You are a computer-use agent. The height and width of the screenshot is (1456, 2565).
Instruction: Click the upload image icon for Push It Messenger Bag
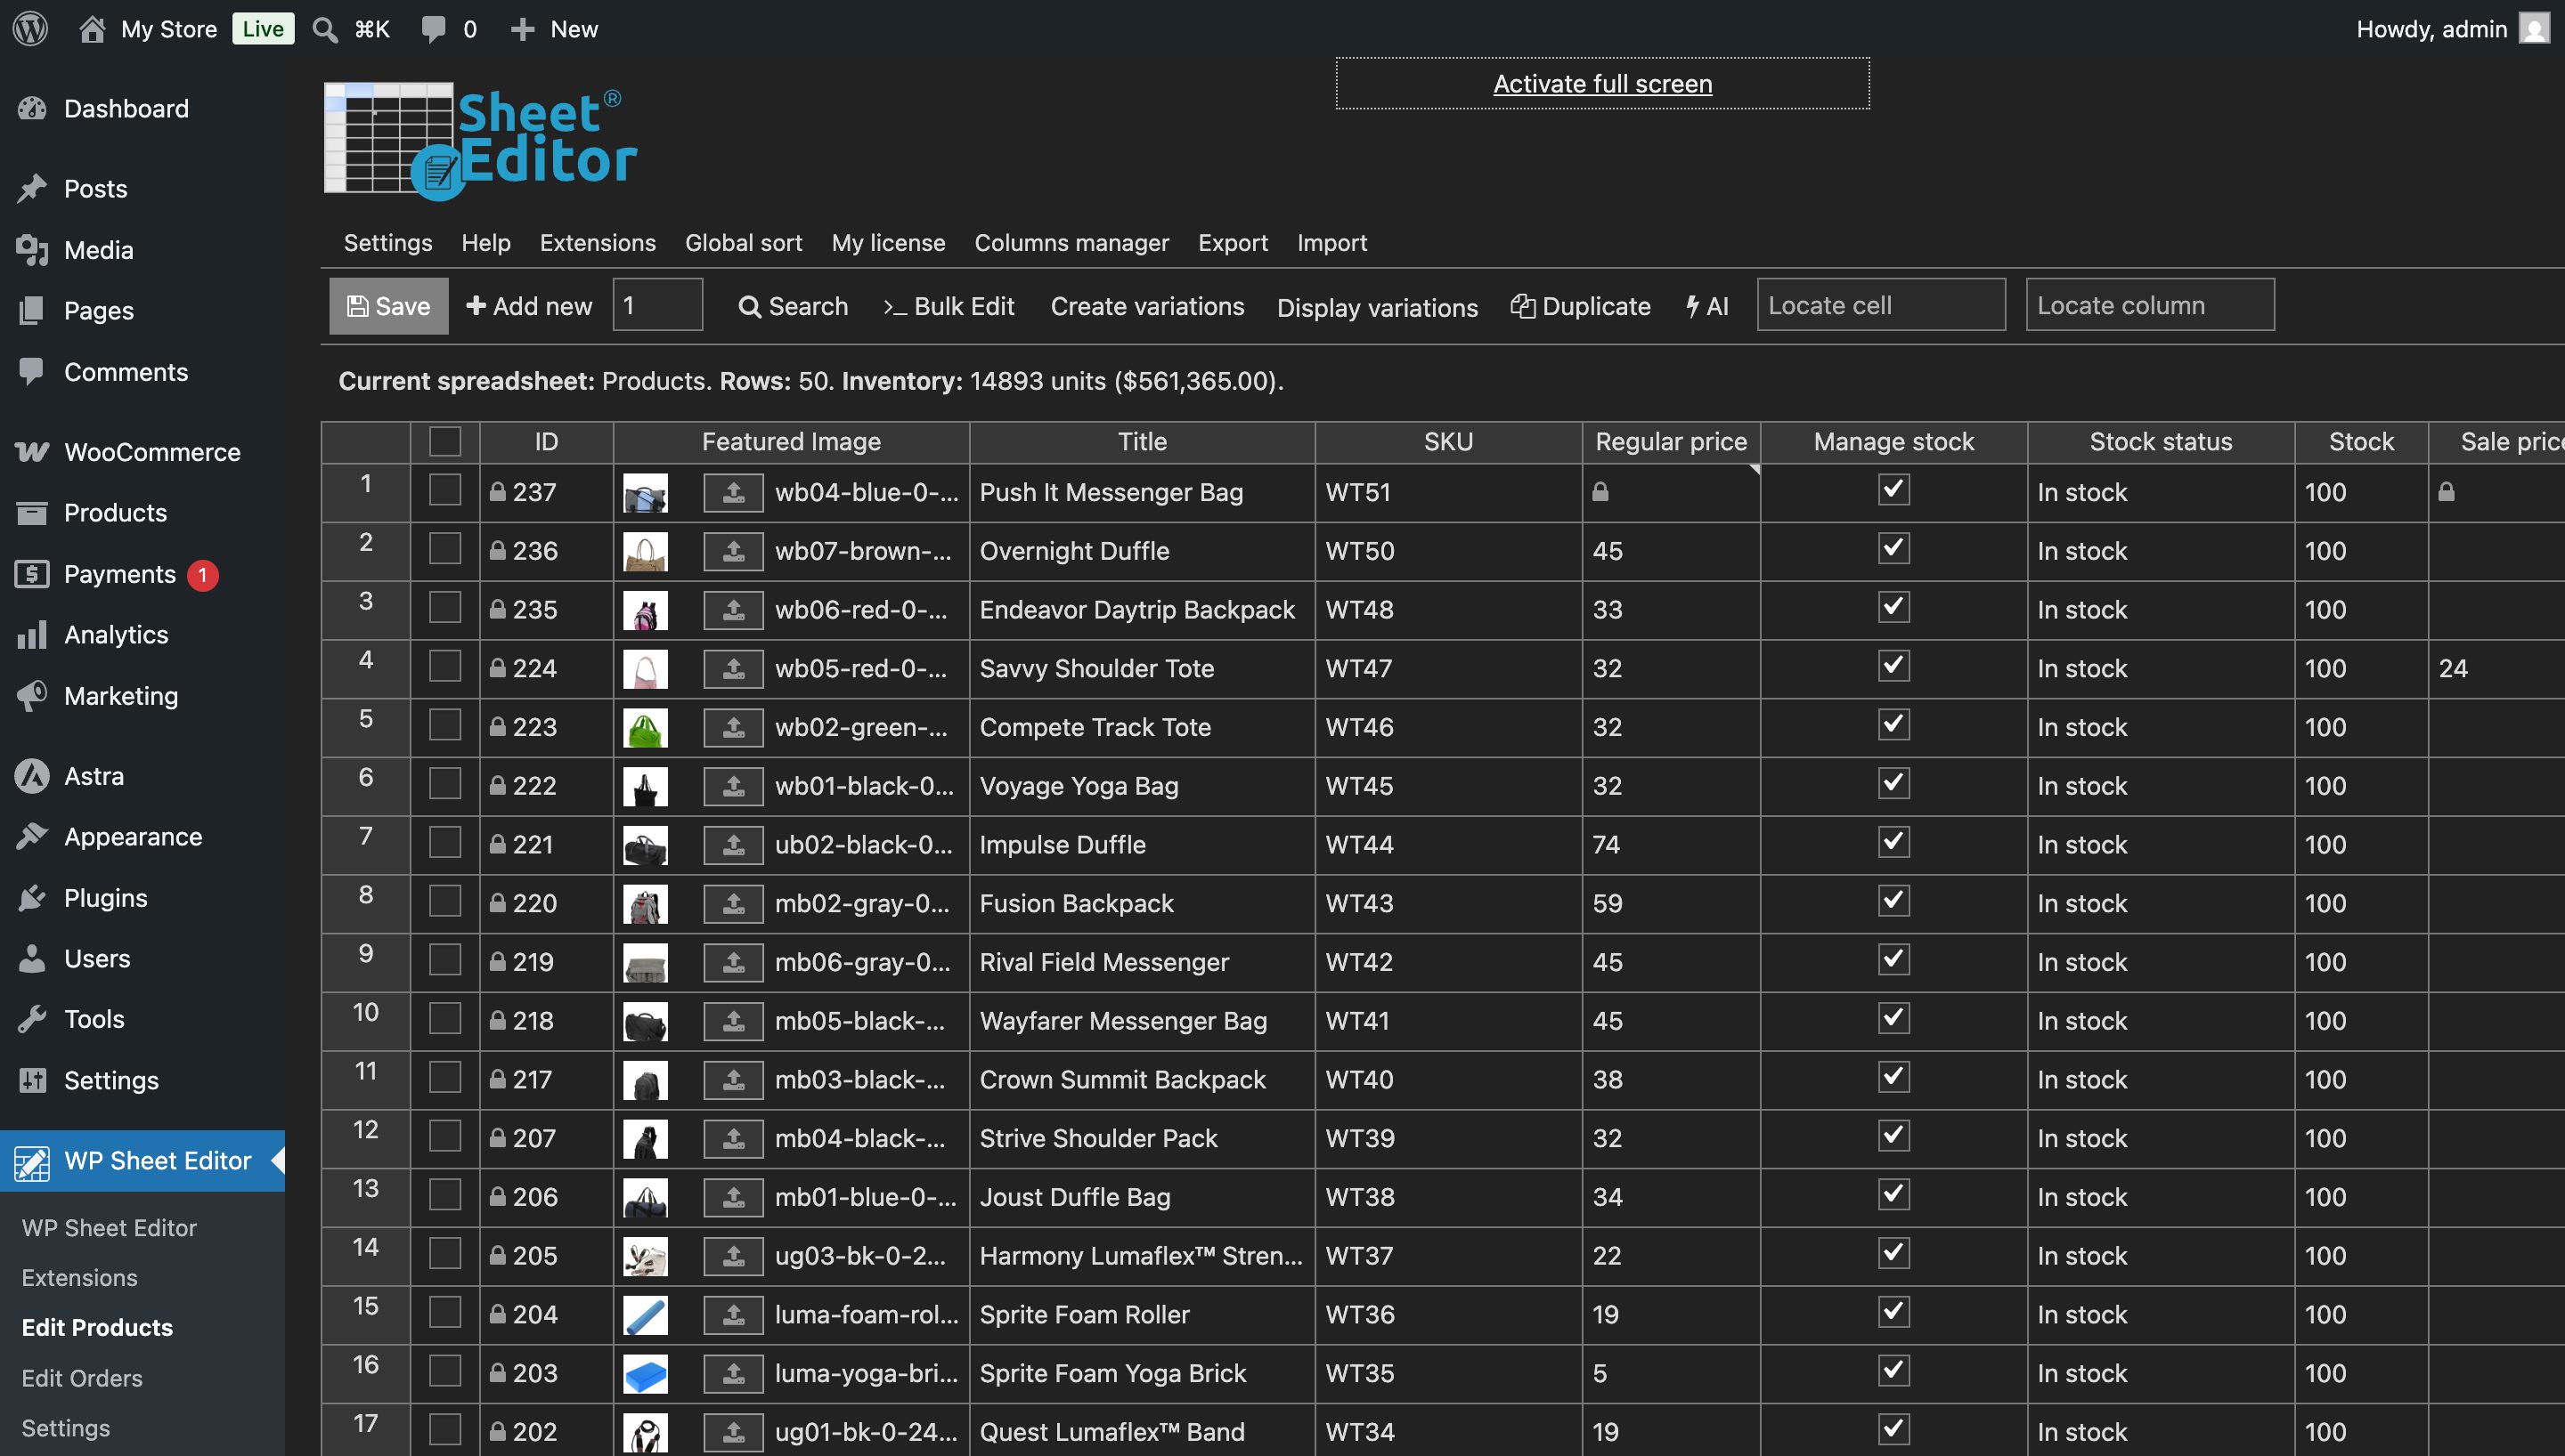coord(733,492)
